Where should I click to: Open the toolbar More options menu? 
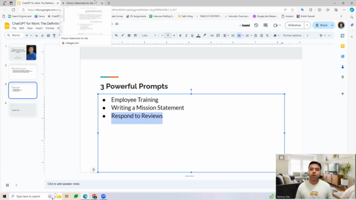[x=308, y=36]
